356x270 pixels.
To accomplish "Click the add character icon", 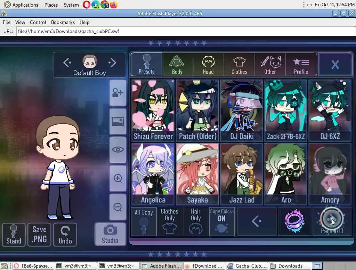I will [118, 93].
